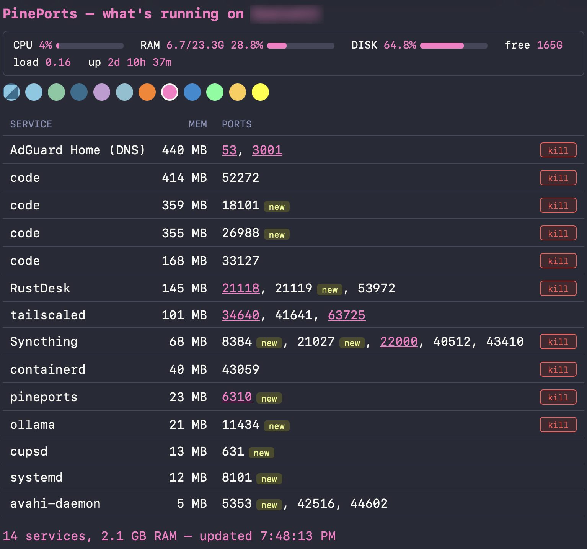Kill the code process on port 18101

point(558,205)
